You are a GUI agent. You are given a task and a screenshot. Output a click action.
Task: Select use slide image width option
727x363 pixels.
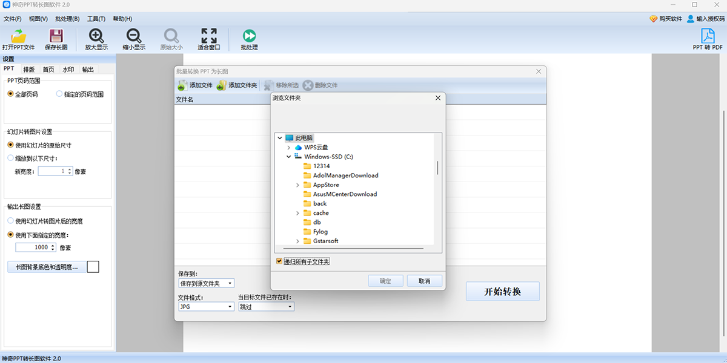[10, 221]
